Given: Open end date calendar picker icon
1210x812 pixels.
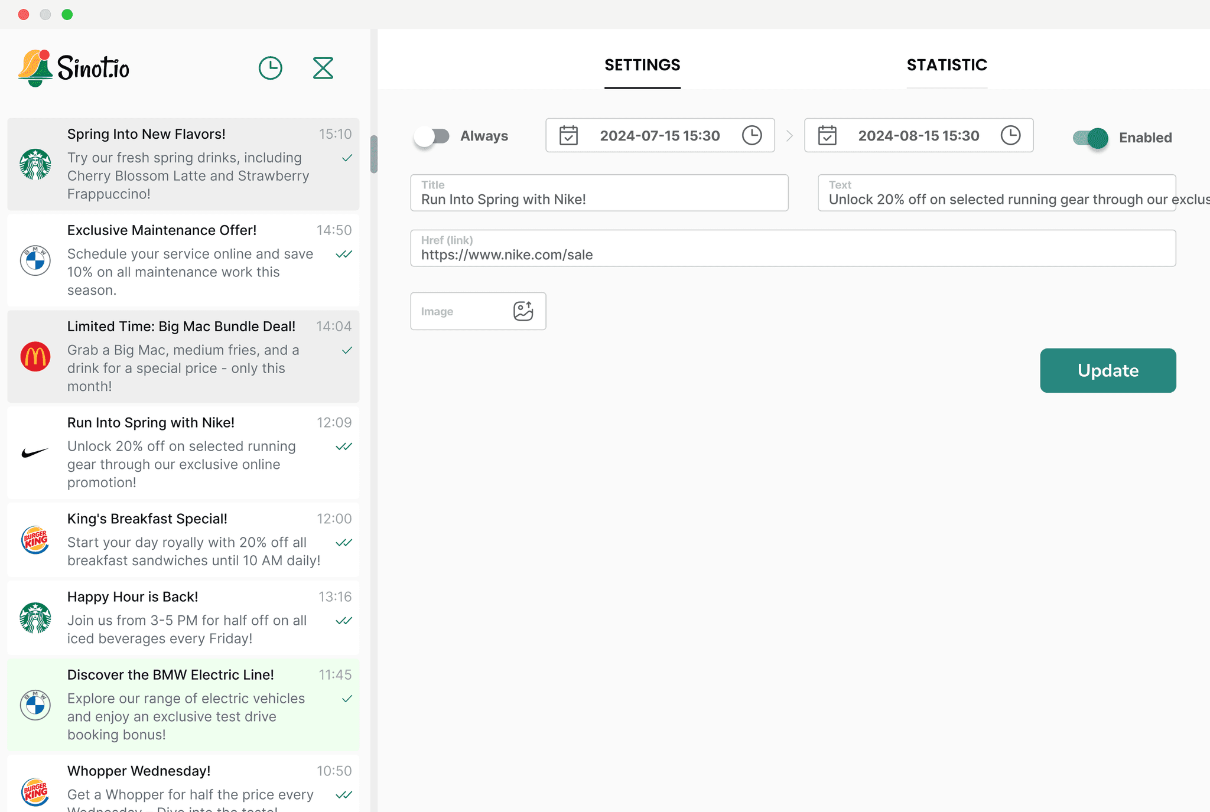Looking at the screenshot, I should pos(827,135).
